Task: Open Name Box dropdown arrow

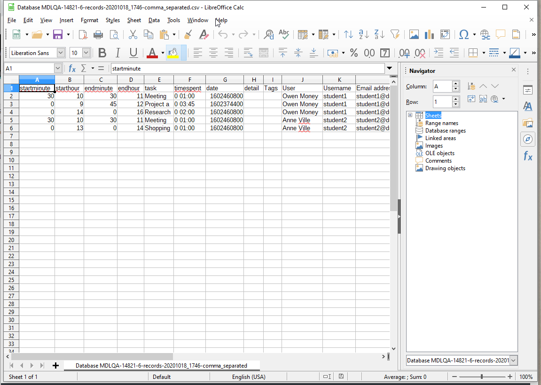Action: pyautogui.click(x=58, y=68)
